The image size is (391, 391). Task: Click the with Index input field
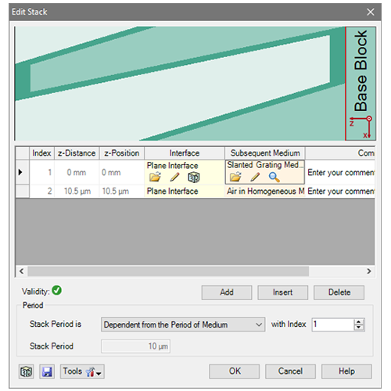(x=333, y=325)
